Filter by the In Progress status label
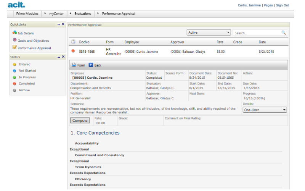 coord(27,78)
